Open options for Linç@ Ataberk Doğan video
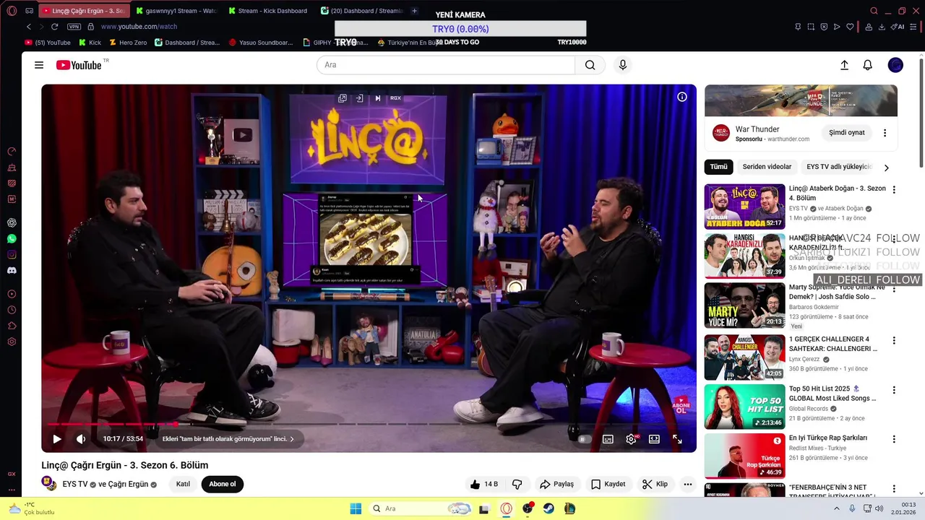 click(x=894, y=190)
